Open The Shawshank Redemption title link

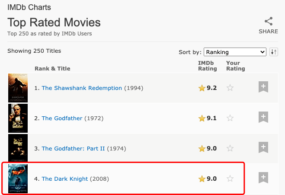click(82, 88)
